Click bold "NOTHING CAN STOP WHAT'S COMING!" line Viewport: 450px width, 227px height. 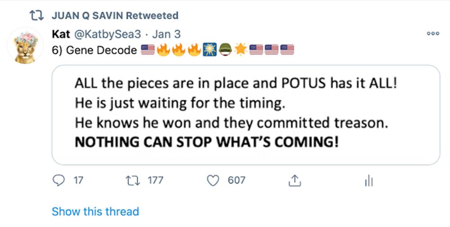(x=206, y=142)
